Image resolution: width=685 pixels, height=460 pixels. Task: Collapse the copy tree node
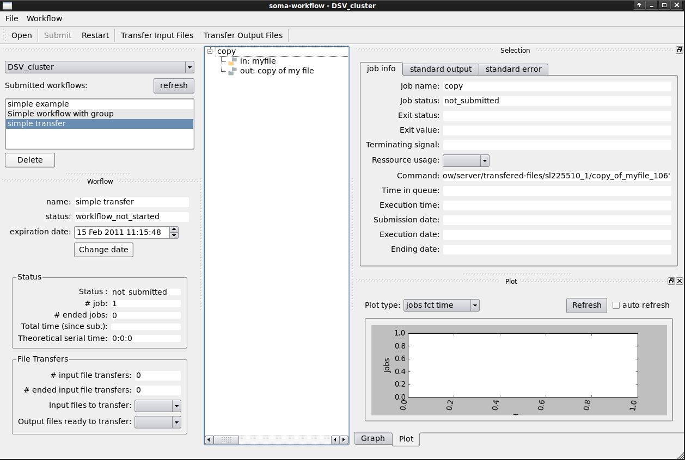point(210,52)
